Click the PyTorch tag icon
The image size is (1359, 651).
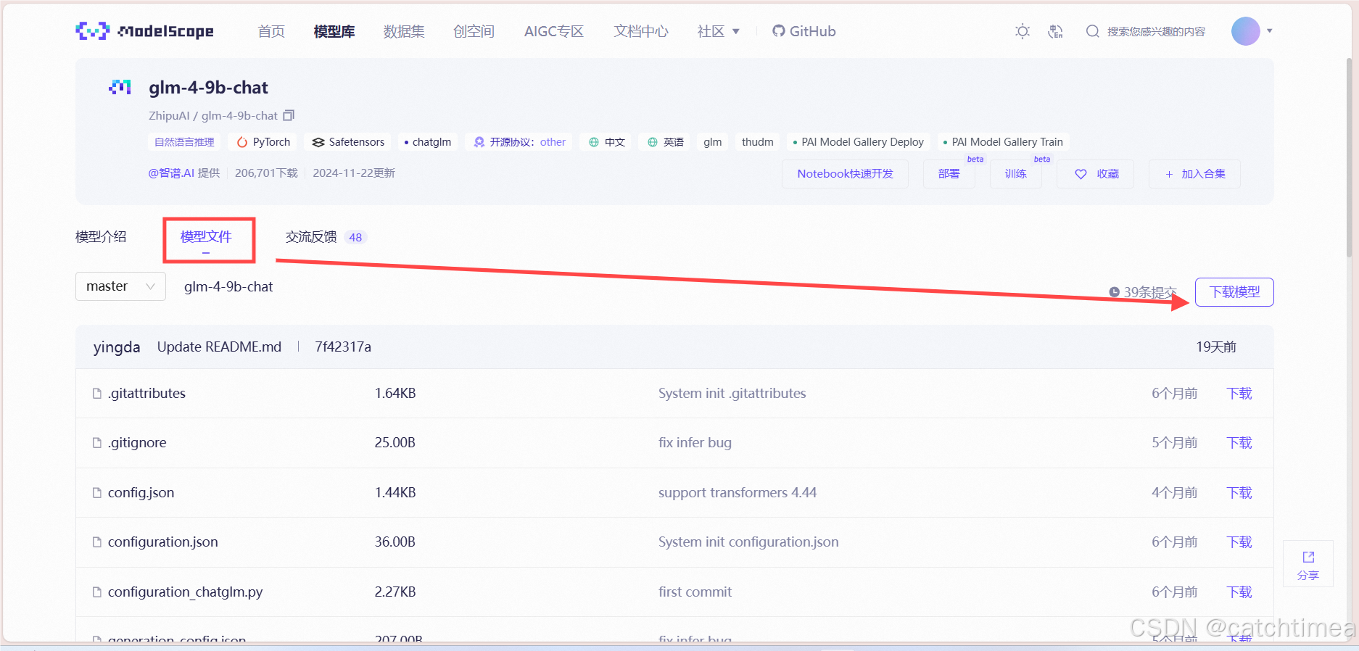[x=242, y=142]
